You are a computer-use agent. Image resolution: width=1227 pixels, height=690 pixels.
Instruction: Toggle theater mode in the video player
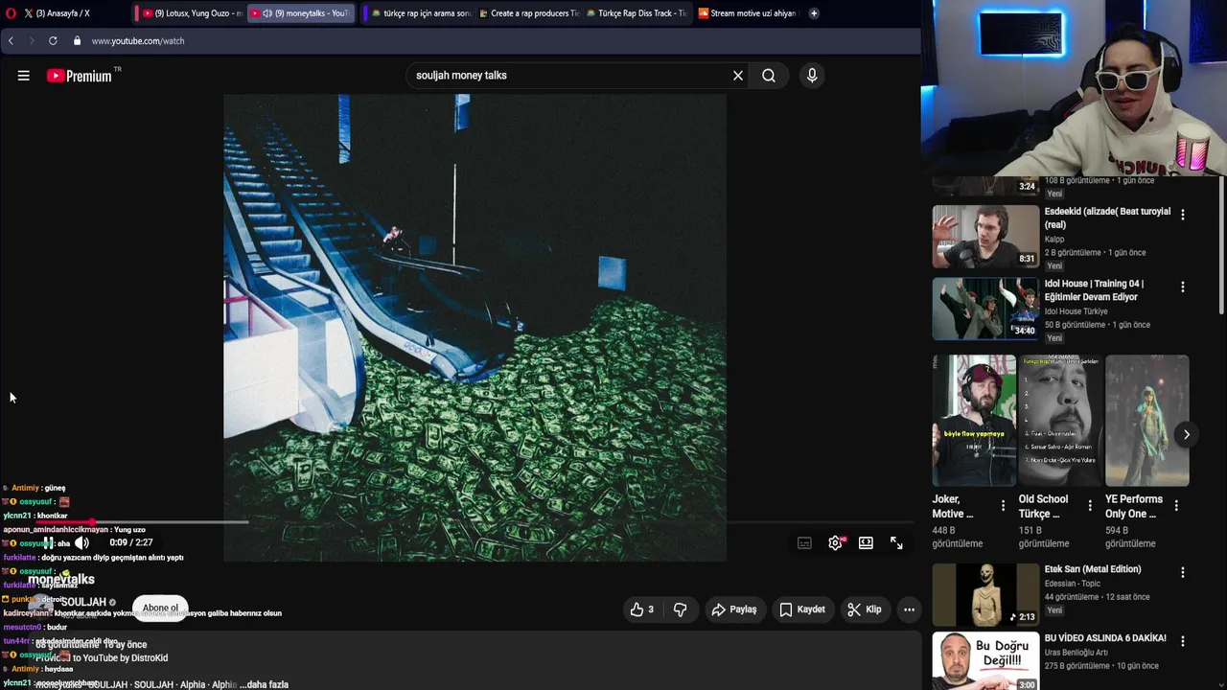tap(866, 542)
